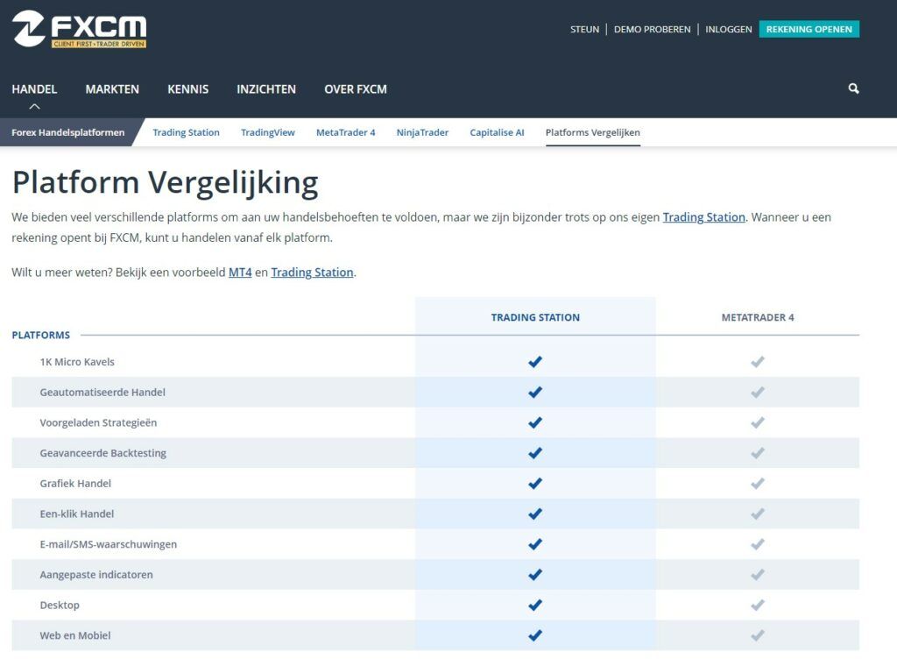Click the REKENING OPENEN button
The image size is (897, 666).
pyautogui.click(x=809, y=28)
